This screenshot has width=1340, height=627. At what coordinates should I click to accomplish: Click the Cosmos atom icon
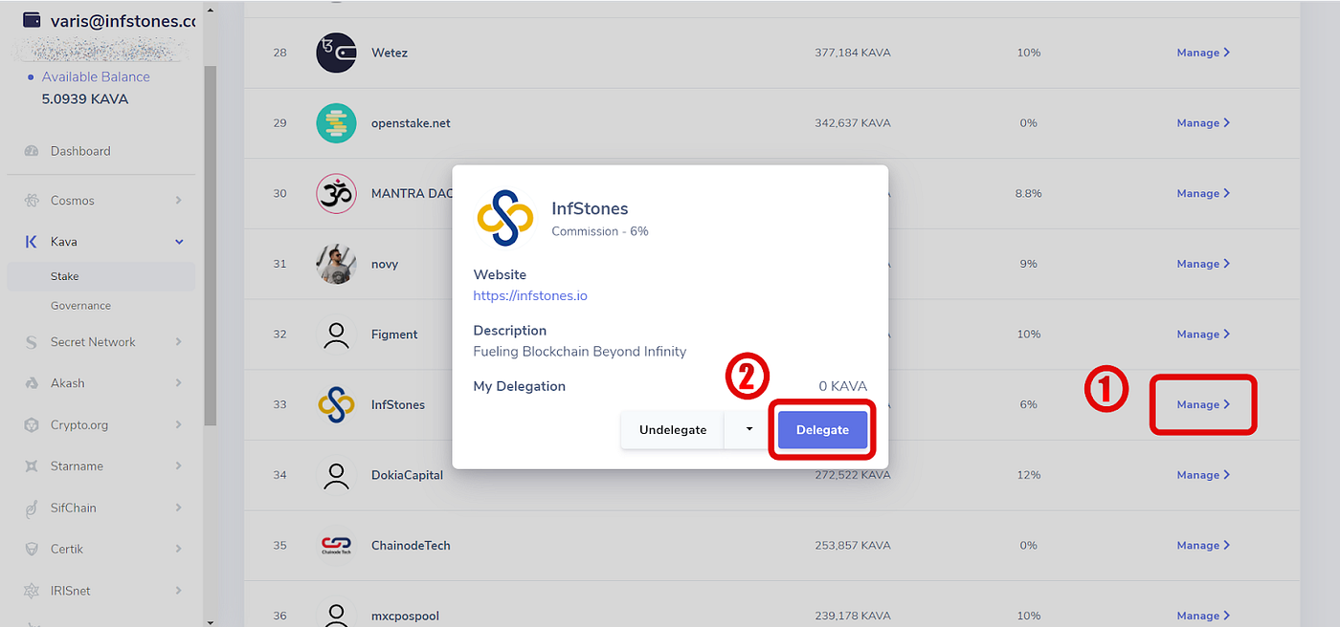pyautogui.click(x=32, y=201)
